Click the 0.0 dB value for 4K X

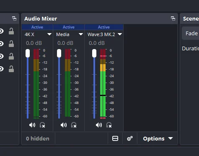tap(34, 43)
